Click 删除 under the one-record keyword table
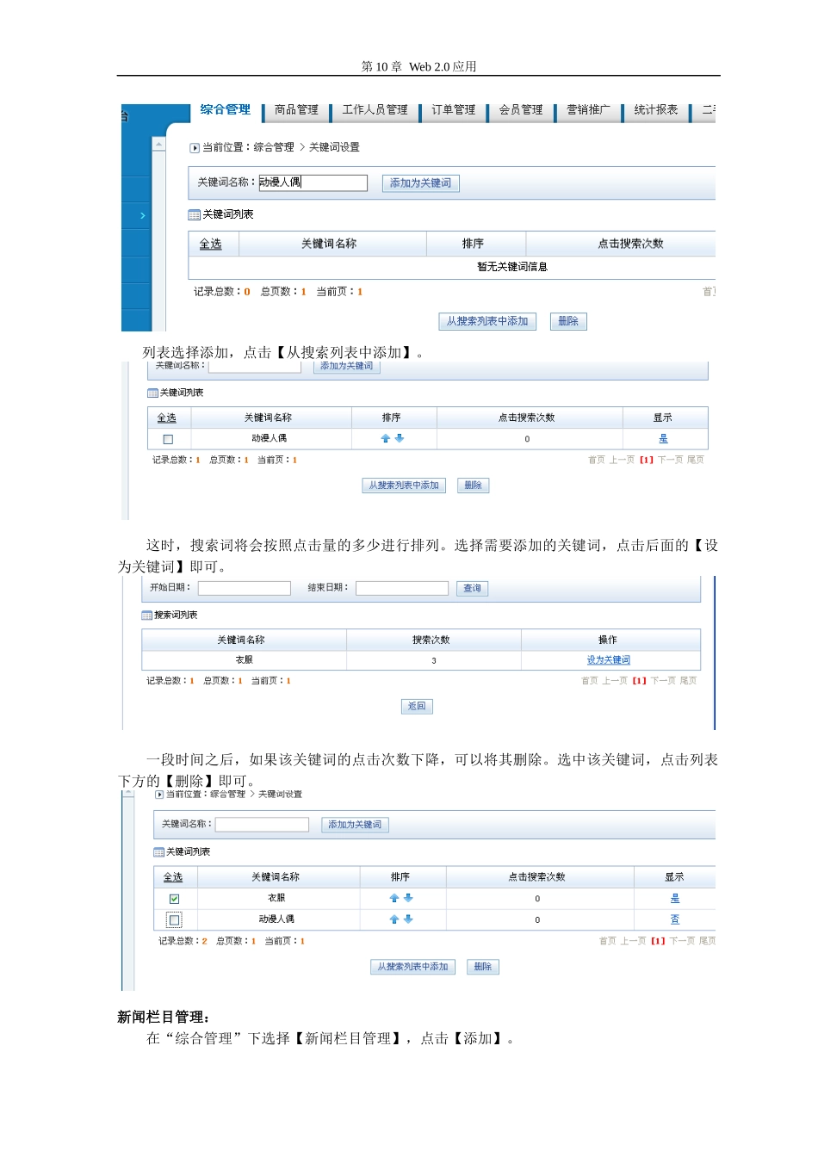The image size is (818, 1157). [474, 486]
